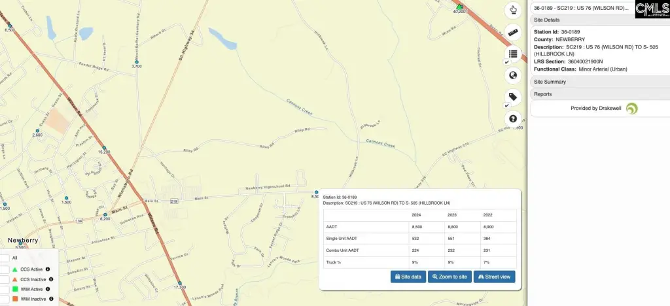Click the Site data button
Viewport: 670px width, 306px height.
408,277
